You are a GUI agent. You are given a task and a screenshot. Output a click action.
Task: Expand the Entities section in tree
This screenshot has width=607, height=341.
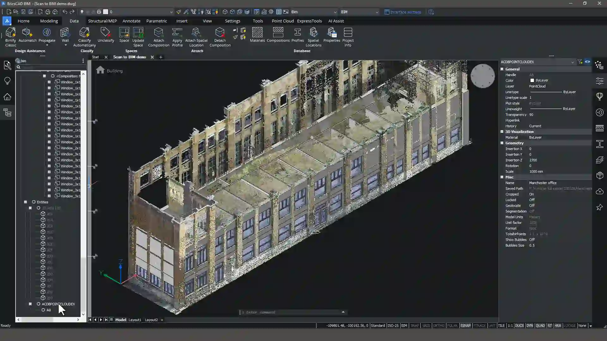coord(25,202)
